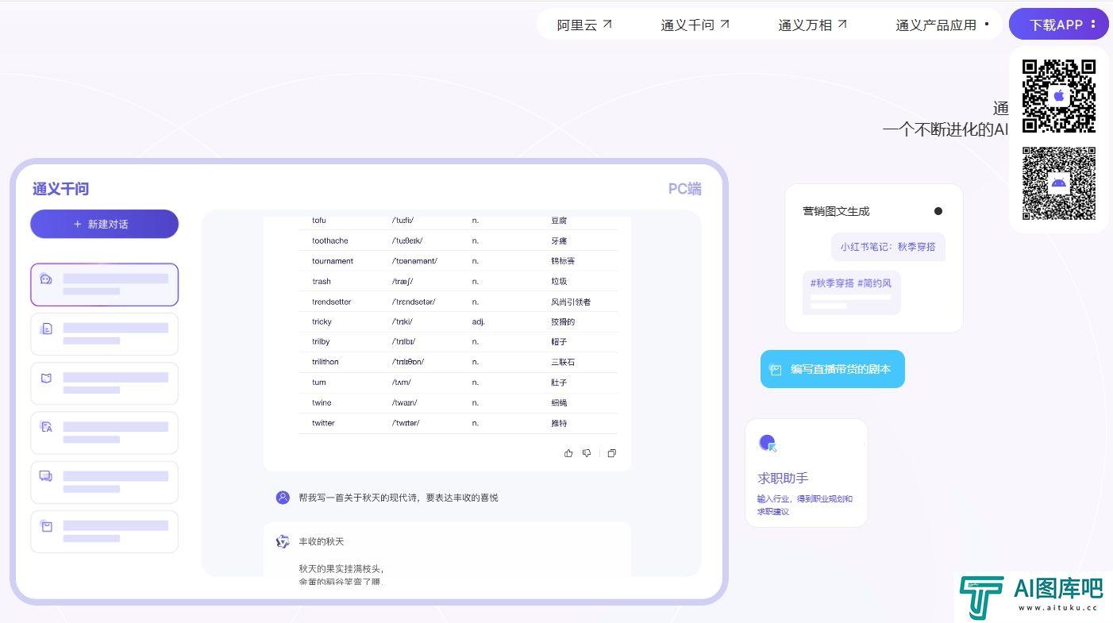1113x623 pixels.
Task: Click the #秋季穿搭 #简约风 tag bubble
Action: point(851,292)
